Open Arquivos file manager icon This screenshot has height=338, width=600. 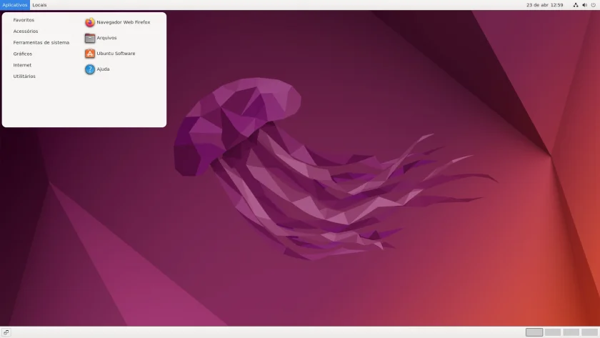(89, 38)
